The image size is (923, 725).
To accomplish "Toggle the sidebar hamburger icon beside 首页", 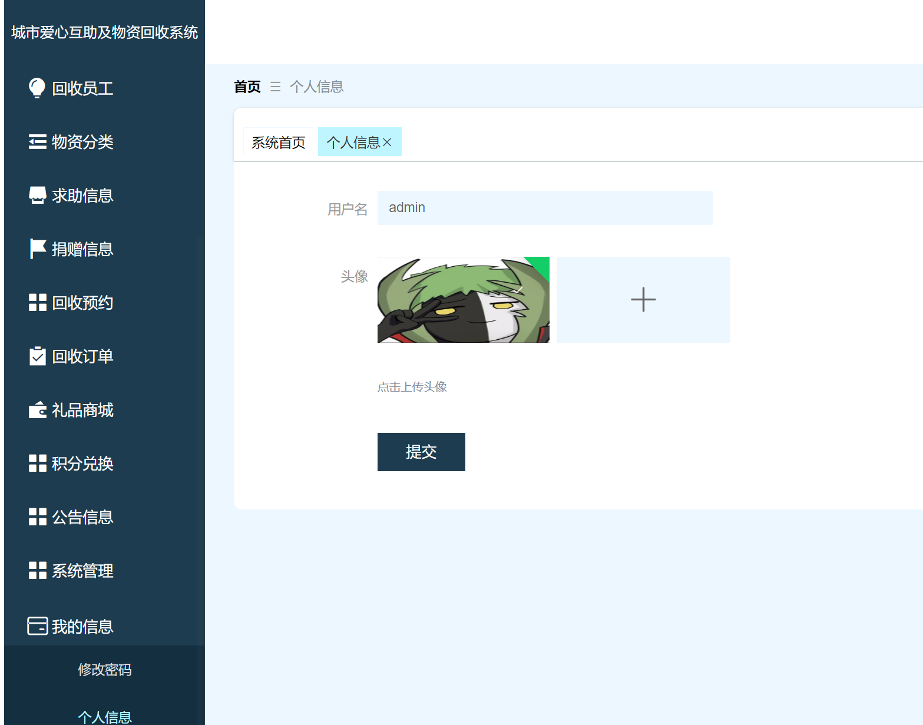I will (x=275, y=87).
